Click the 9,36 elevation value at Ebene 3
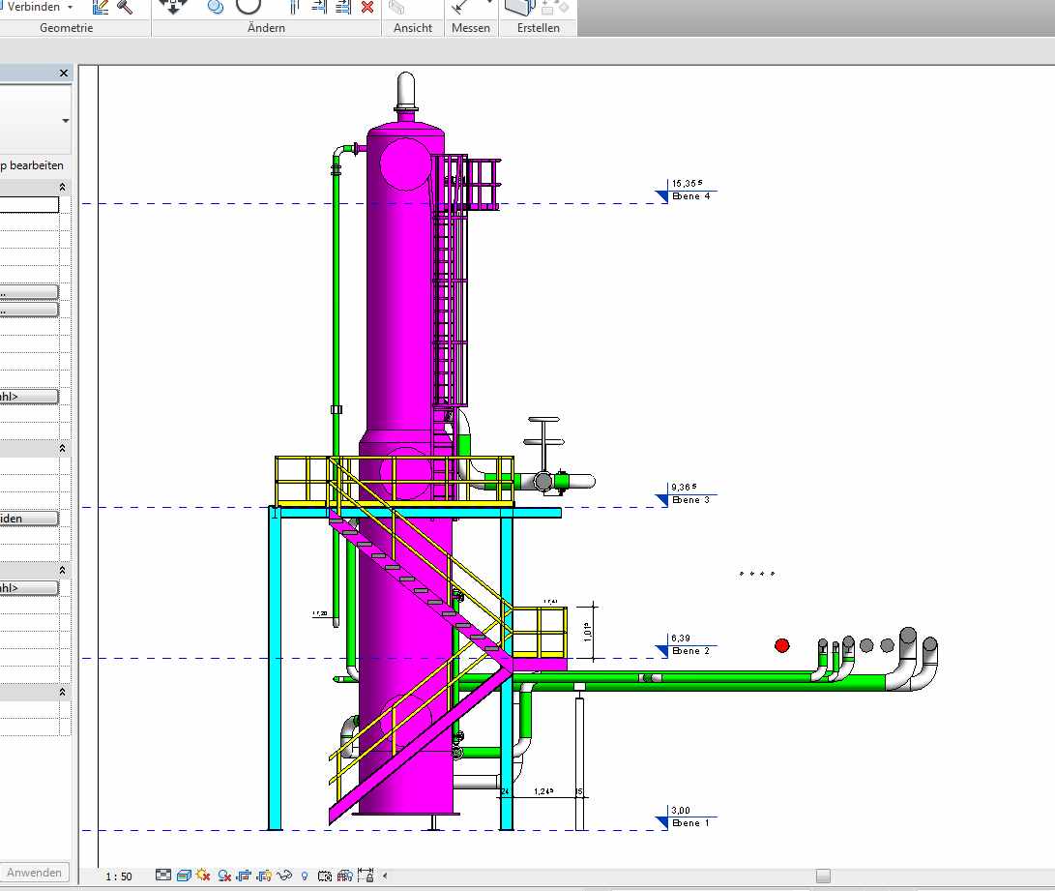Screen dimensions: 1055x891 (684, 488)
